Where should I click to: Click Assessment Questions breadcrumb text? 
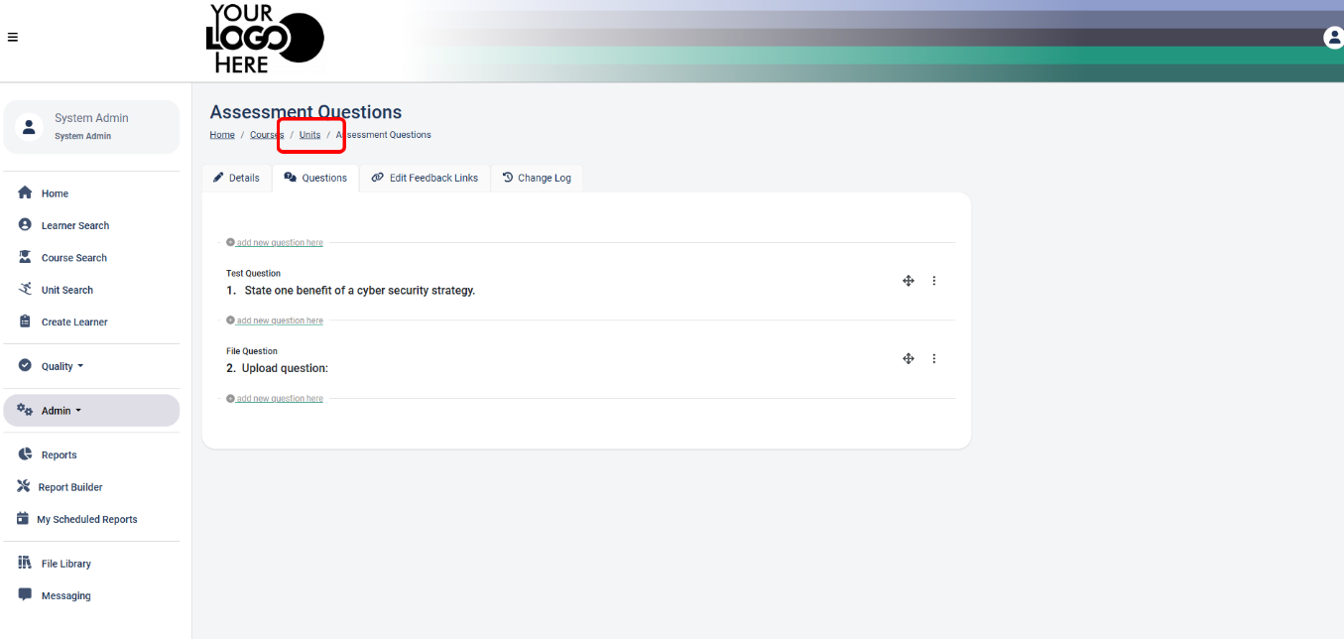[x=384, y=135]
